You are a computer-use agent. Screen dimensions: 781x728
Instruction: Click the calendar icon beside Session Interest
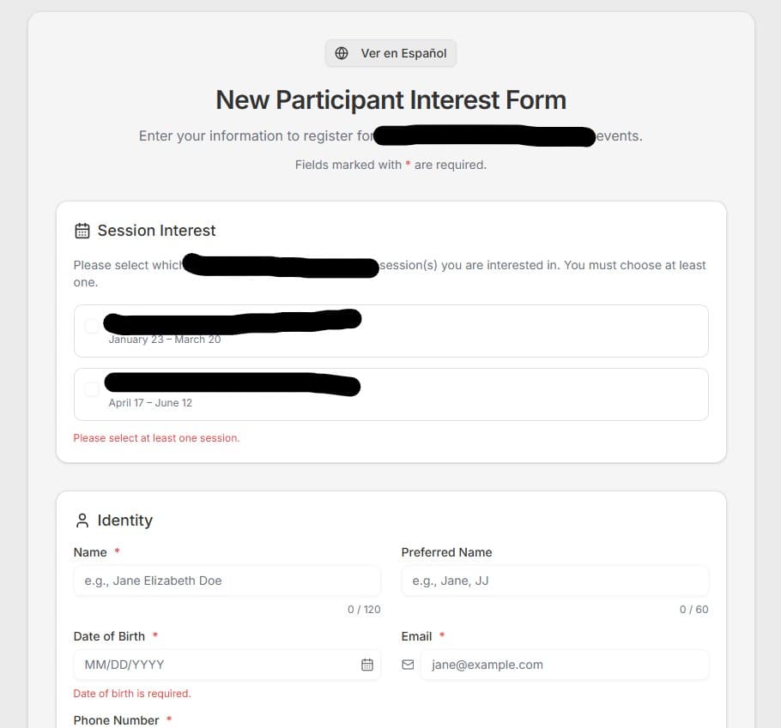coord(81,230)
